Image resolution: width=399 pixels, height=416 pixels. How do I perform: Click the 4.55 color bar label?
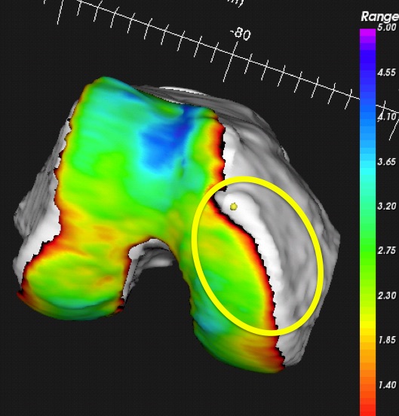(386, 72)
